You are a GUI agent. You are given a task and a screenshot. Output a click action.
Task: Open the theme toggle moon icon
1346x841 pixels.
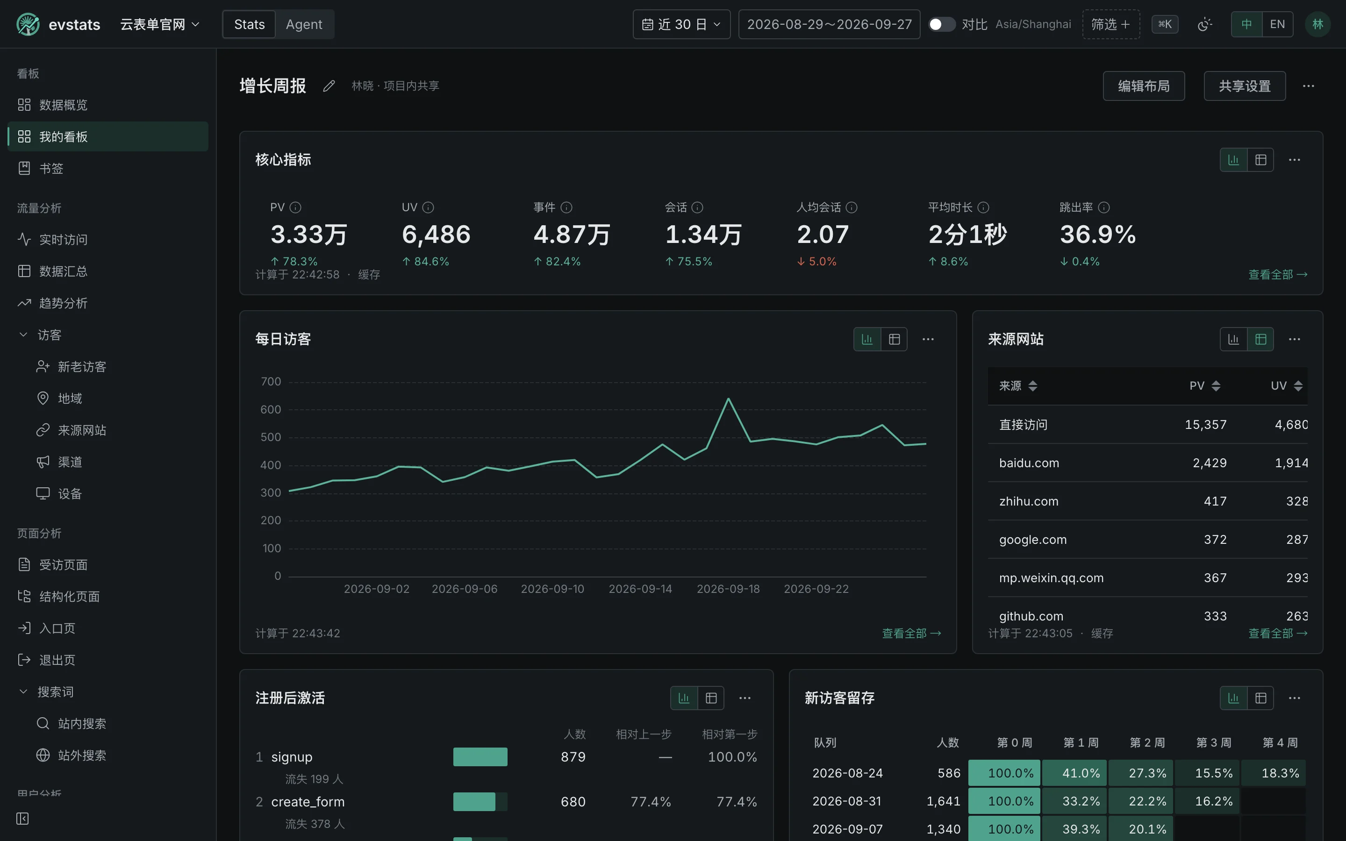tap(1204, 24)
